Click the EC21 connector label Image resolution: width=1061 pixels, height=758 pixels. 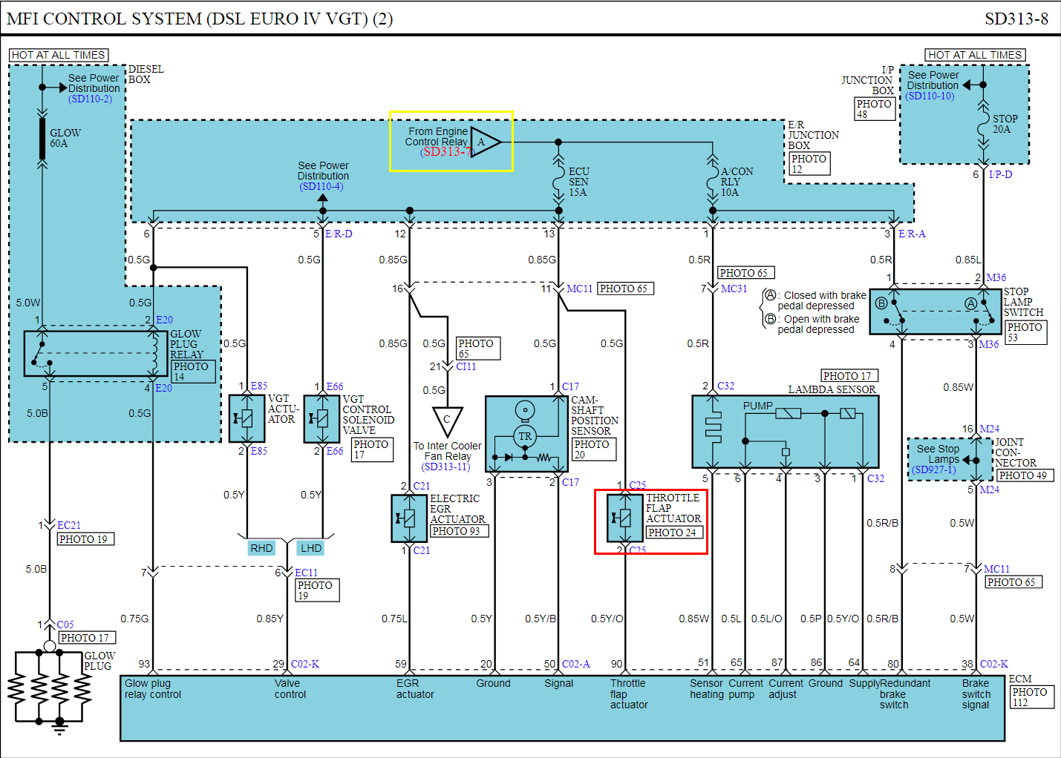pos(69,525)
